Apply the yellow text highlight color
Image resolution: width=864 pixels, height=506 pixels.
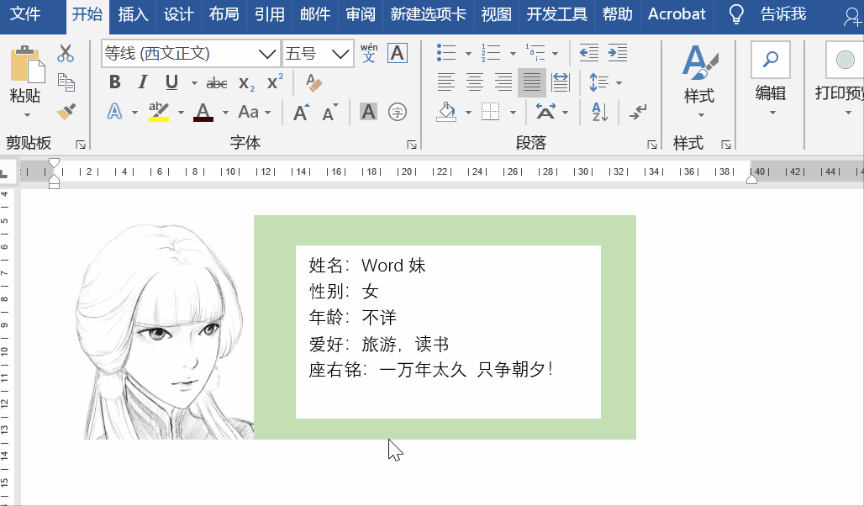[159, 112]
